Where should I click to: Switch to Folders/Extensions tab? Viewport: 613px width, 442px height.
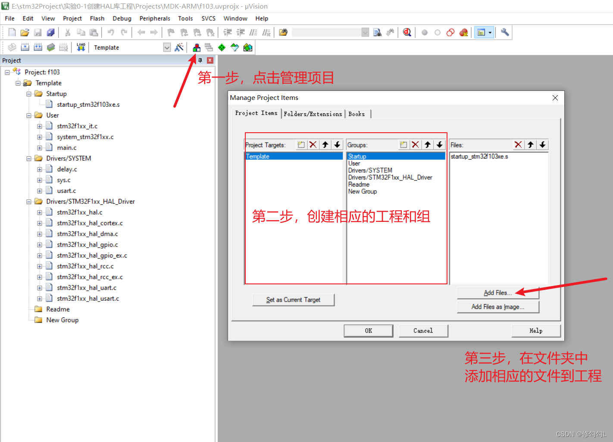(x=313, y=114)
